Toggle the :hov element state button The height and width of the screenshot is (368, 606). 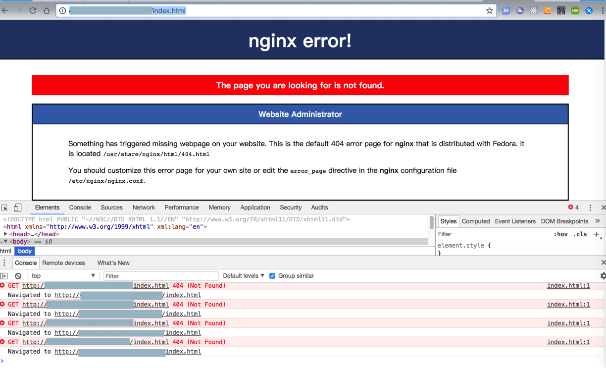[x=560, y=234]
